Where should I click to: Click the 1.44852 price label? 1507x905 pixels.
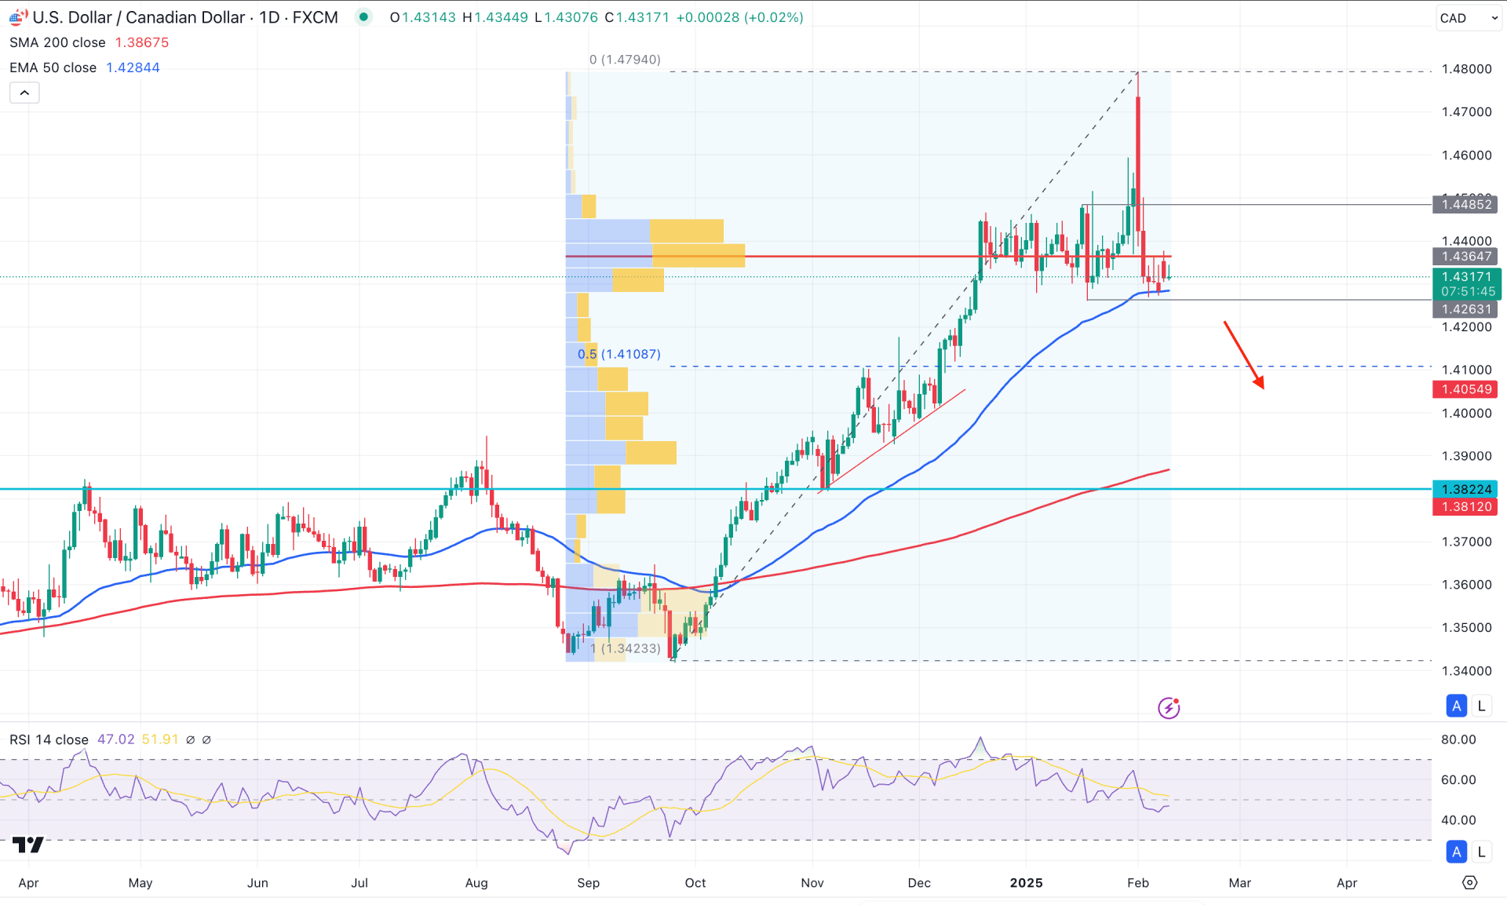pyautogui.click(x=1466, y=204)
